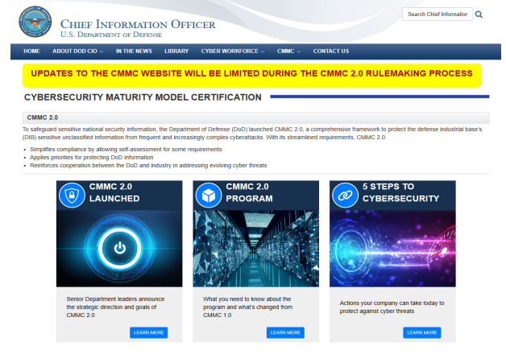
Task: Open the Contact Us page
Action: (x=331, y=51)
